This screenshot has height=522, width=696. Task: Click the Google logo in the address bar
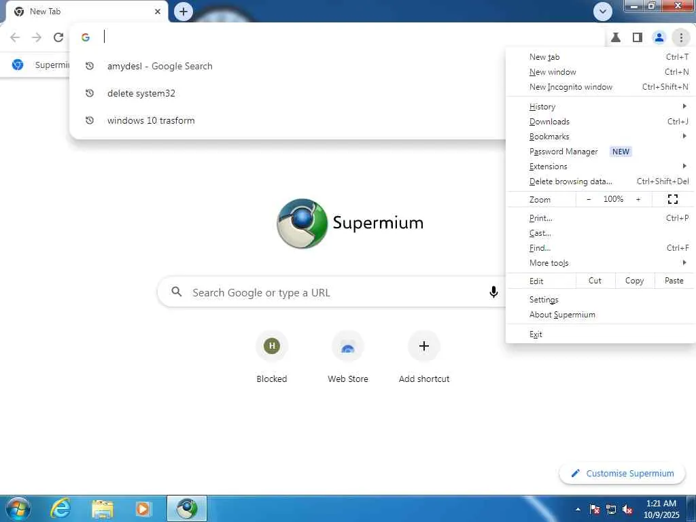coord(86,37)
